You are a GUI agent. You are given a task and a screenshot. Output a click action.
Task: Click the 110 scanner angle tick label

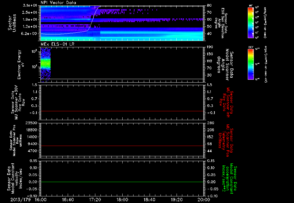tap(210, 61)
